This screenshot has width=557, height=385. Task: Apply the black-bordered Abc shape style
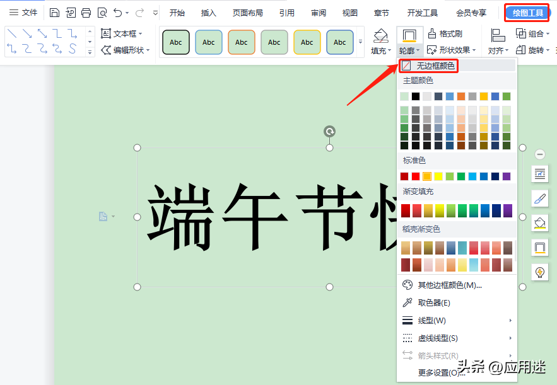(176, 42)
